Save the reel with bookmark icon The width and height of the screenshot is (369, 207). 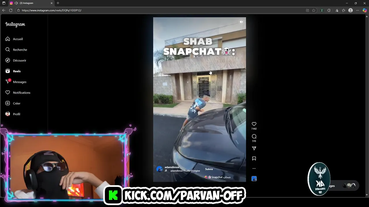pyautogui.click(x=254, y=158)
